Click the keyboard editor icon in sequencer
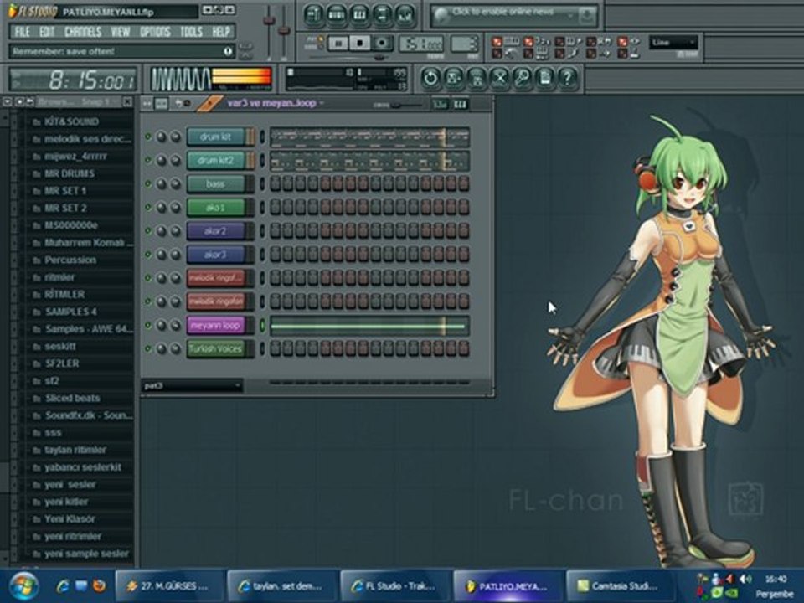This screenshot has width=804, height=603. point(461,104)
